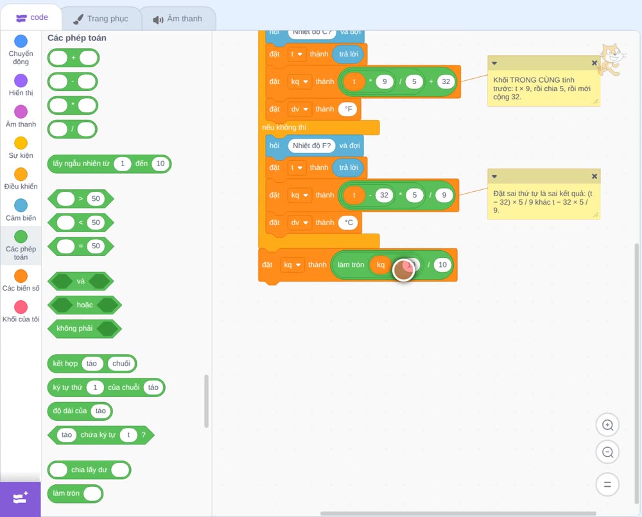Pick the 'chia lấy dư' block
This screenshot has height=517, width=642.
click(89, 470)
